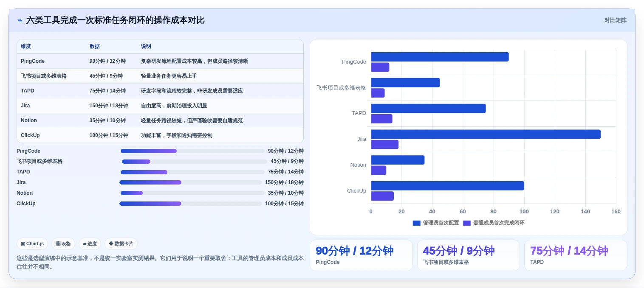
Task: Click the 数据 column header
Action: click(95, 47)
